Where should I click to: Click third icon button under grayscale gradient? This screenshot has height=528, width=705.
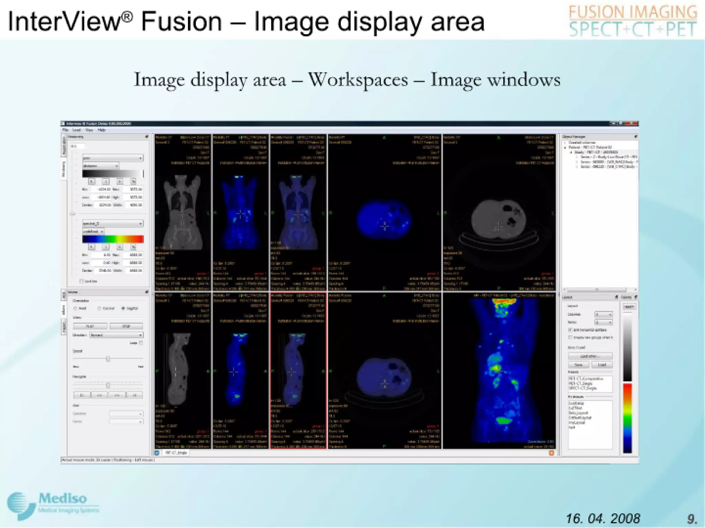119,181
